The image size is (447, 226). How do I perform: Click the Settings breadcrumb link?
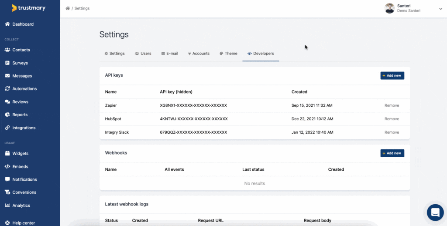pos(82,8)
